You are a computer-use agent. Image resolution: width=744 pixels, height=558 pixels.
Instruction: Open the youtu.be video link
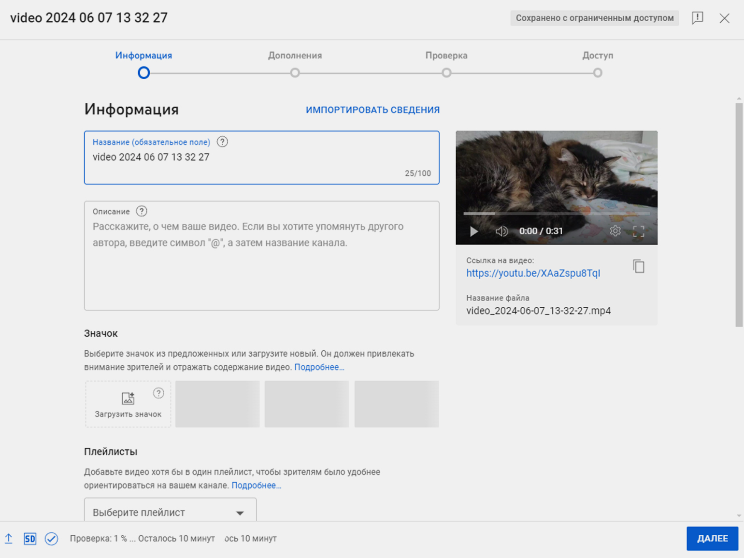click(x=533, y=273)
